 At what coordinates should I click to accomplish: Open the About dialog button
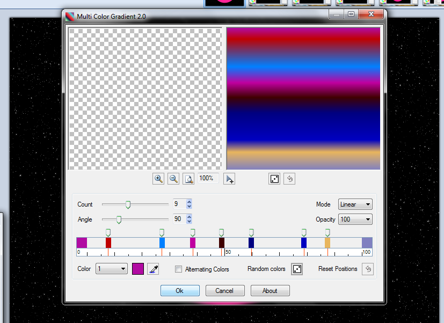pos(270,291)
